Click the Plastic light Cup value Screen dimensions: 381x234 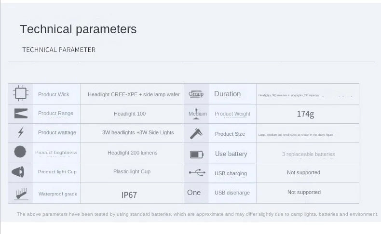point(132,171)
